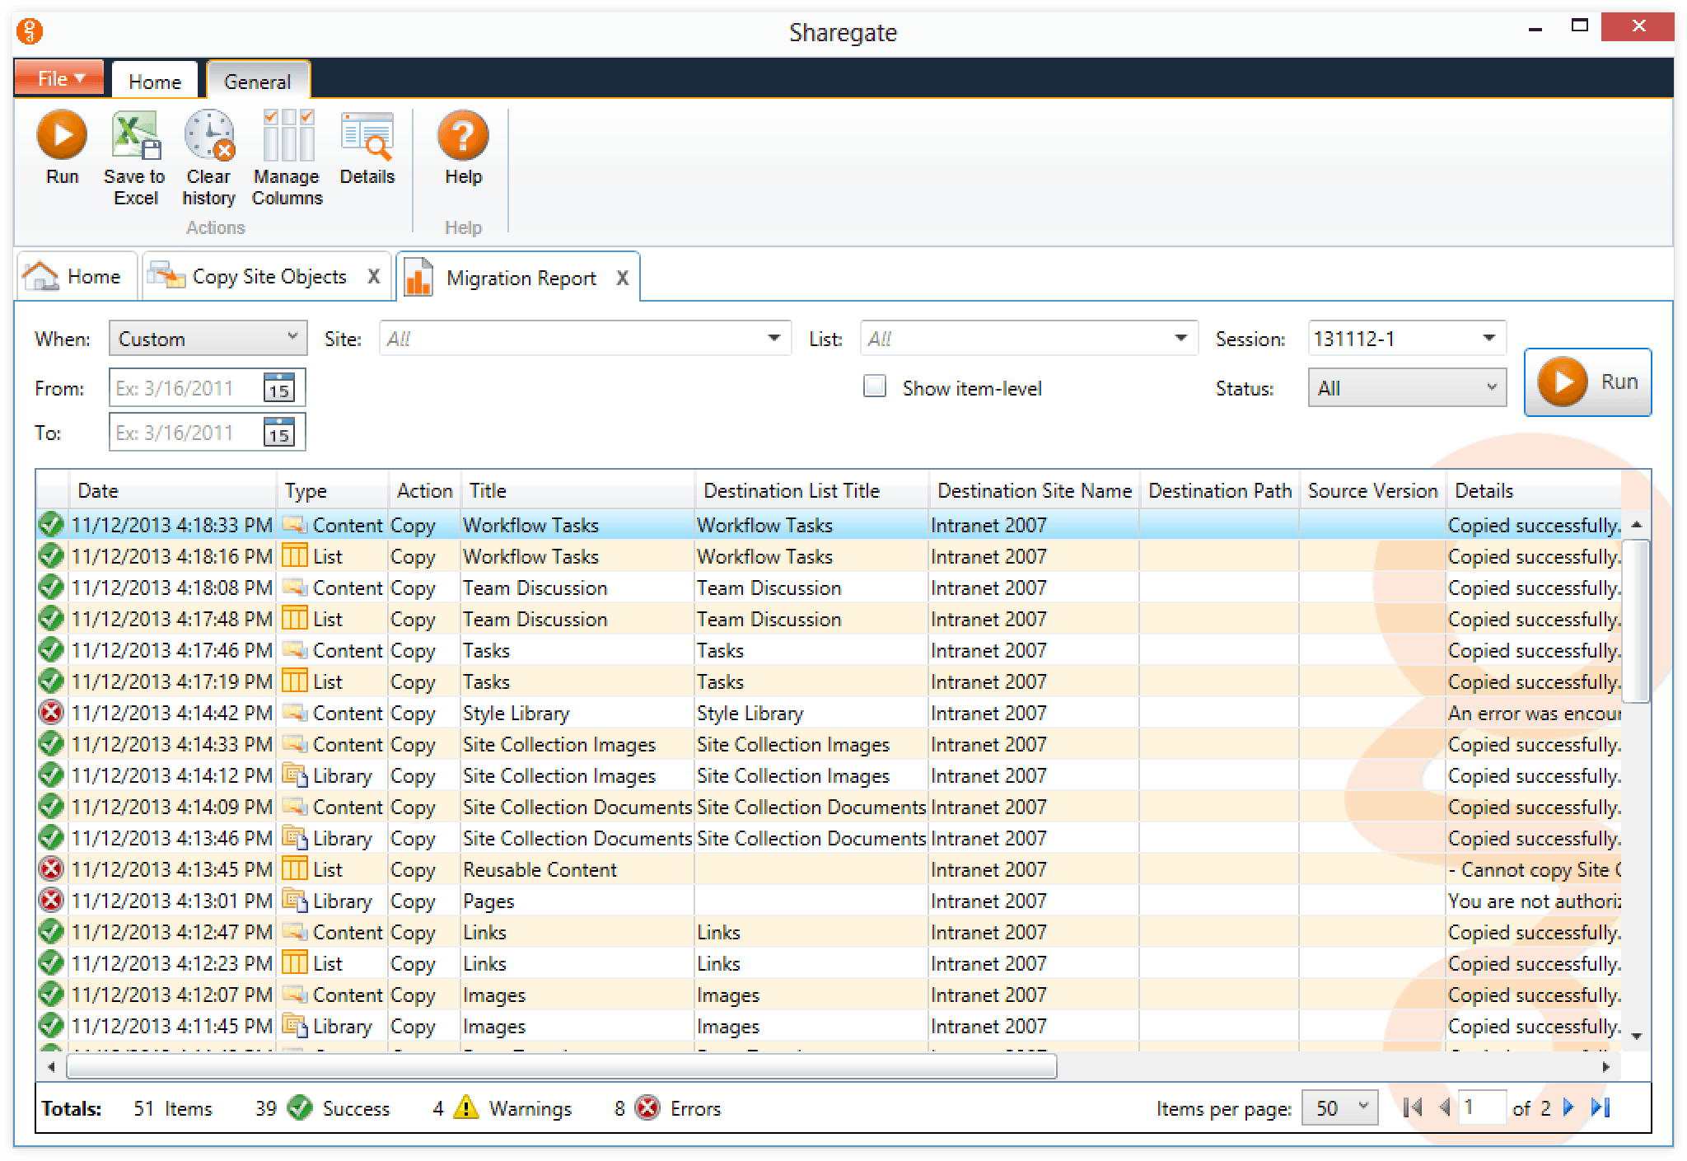This screenshot has width=1687, height=1161.
Task: Click the large Run button beside Session
Action: pos(1587,382)
